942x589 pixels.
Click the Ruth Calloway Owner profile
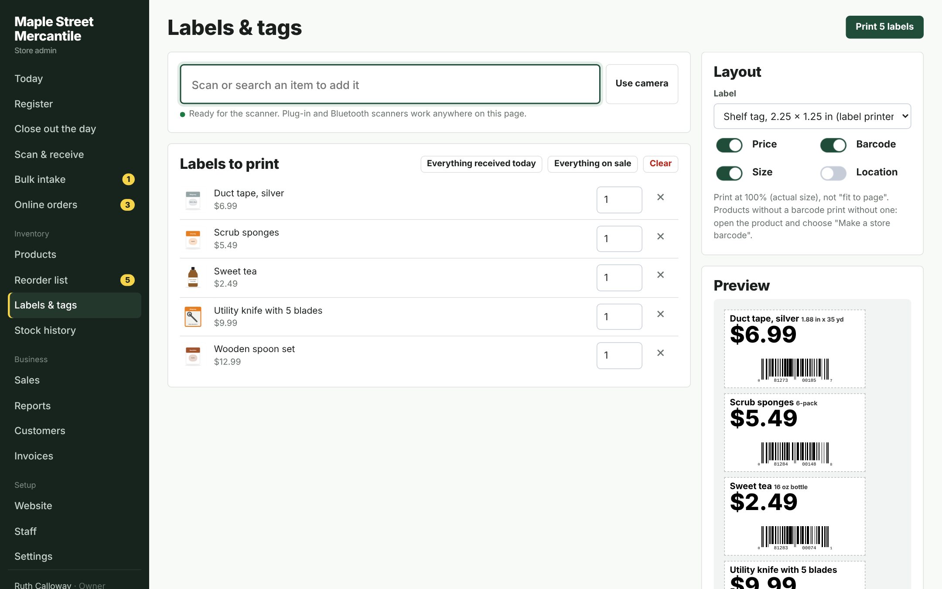60,585
